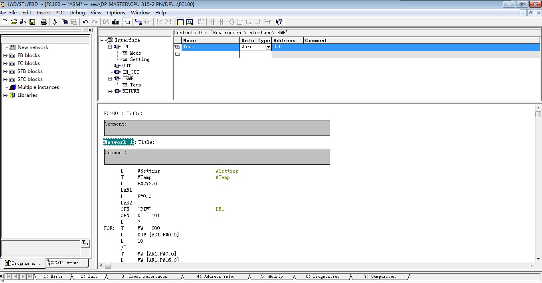Image resolution: width=542 pixels, height=283 pixels.
Task: Open the PLC menu
Action: coord(59,12)
